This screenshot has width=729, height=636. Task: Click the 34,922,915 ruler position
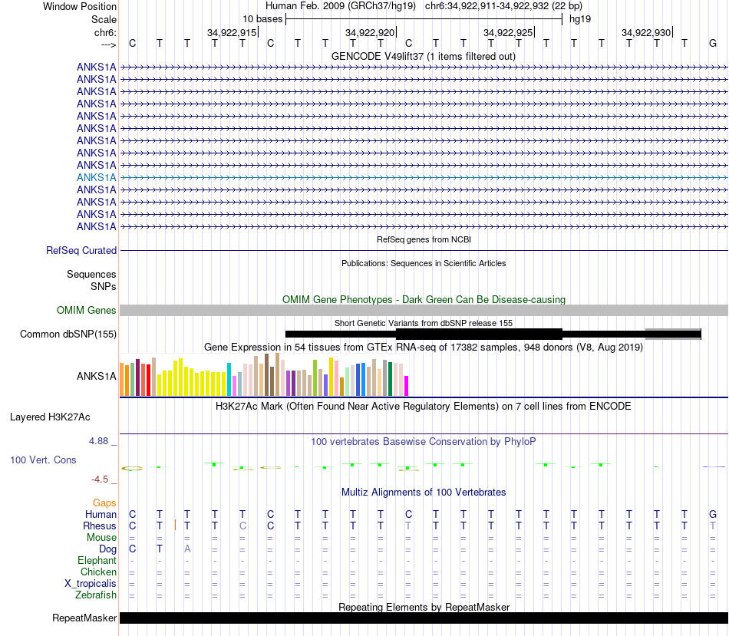pyautogui.click(x=232, y=32)
